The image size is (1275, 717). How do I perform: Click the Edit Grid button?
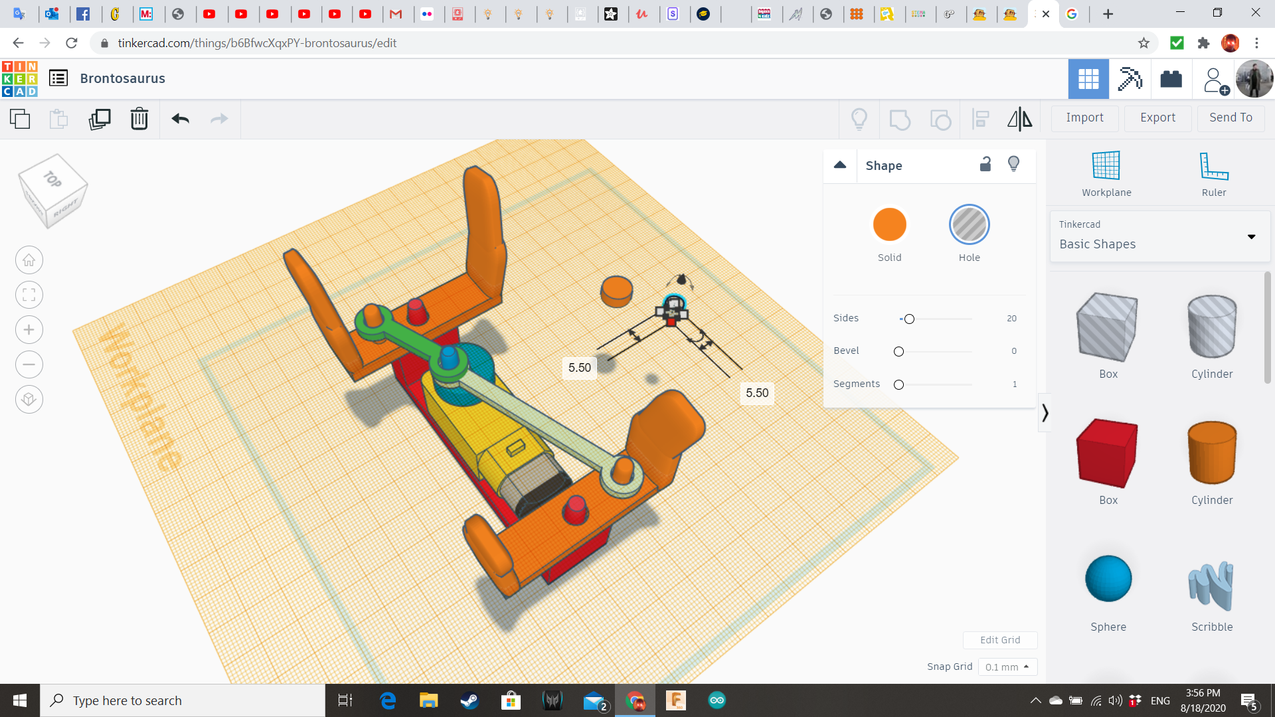point(999,640)
